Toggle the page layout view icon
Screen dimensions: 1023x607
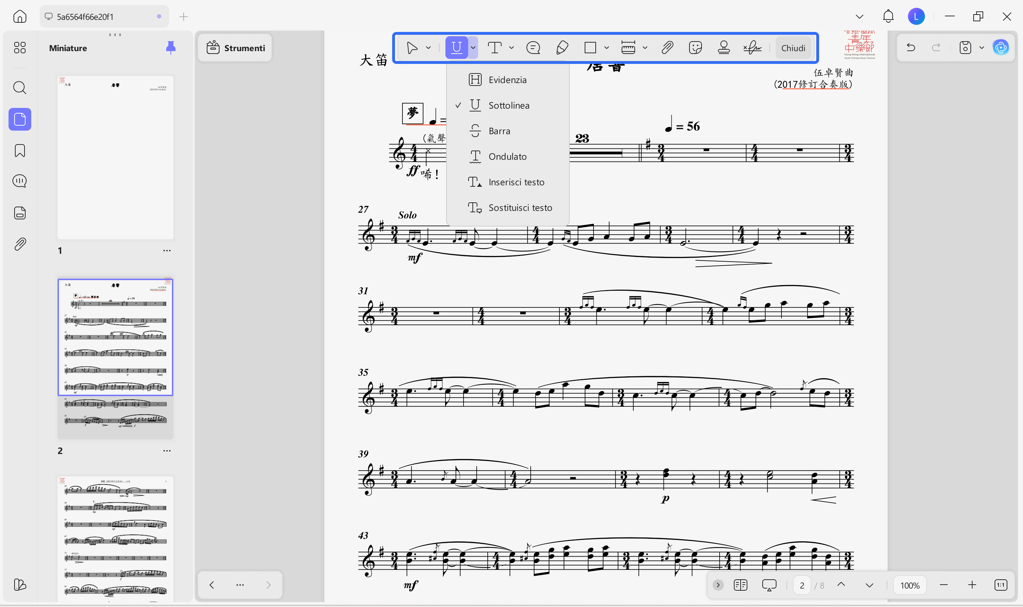point(740,585)
